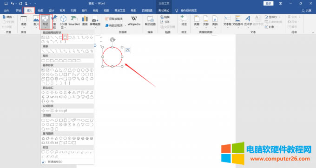Insert a Wikipedia add-in via its icon
Image resolution: width=316 pixels, height=168 pixels.
pyautogui.click(x=134, y=19)
